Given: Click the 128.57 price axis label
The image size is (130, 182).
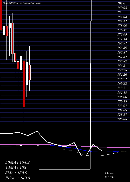Looking at the screenshot, I should 122,115.
